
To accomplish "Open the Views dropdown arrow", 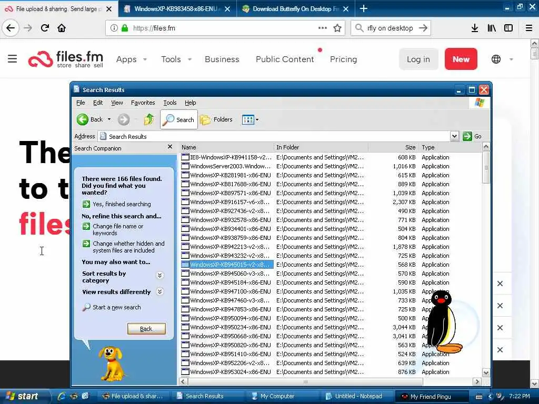I will click(x=257, y=119).
